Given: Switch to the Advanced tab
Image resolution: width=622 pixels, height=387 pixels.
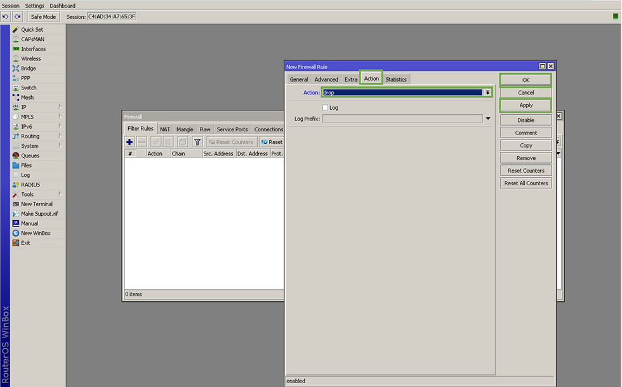Looking at the screenshot, I should point(326,79).
